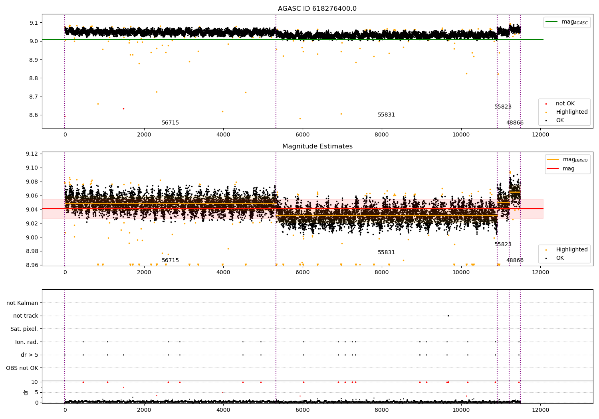
Task: Click the 'dr > 5' row label
Action: 30,355
